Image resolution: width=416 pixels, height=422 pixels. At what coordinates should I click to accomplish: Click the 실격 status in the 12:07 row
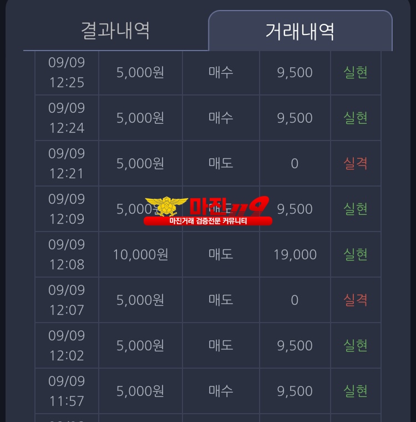point(356,300)
